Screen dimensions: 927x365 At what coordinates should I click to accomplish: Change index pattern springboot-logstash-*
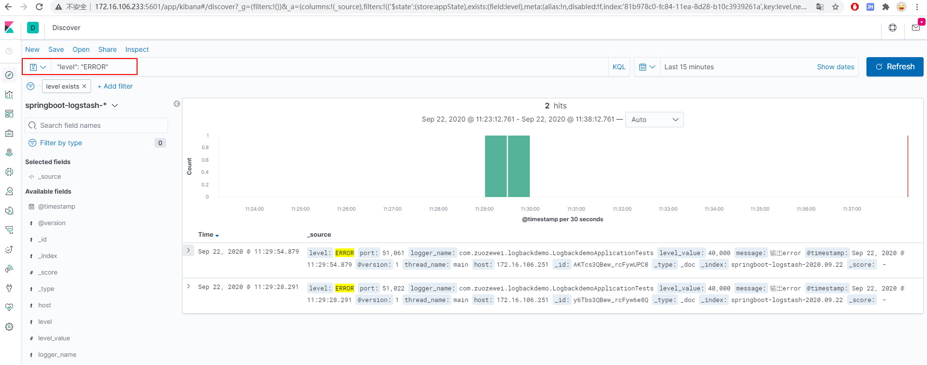(72, 105)
